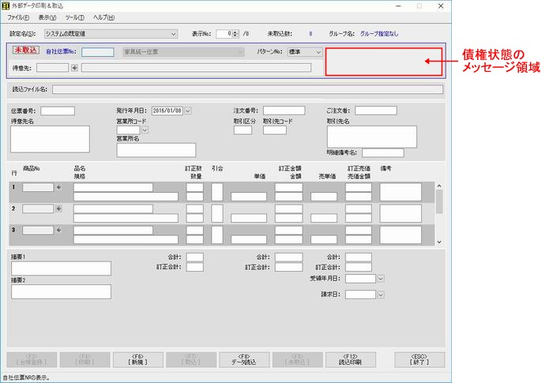The image size is (553, 383).
Task: Click row 2 売単価 field
Action: click(x=324, y=218)
